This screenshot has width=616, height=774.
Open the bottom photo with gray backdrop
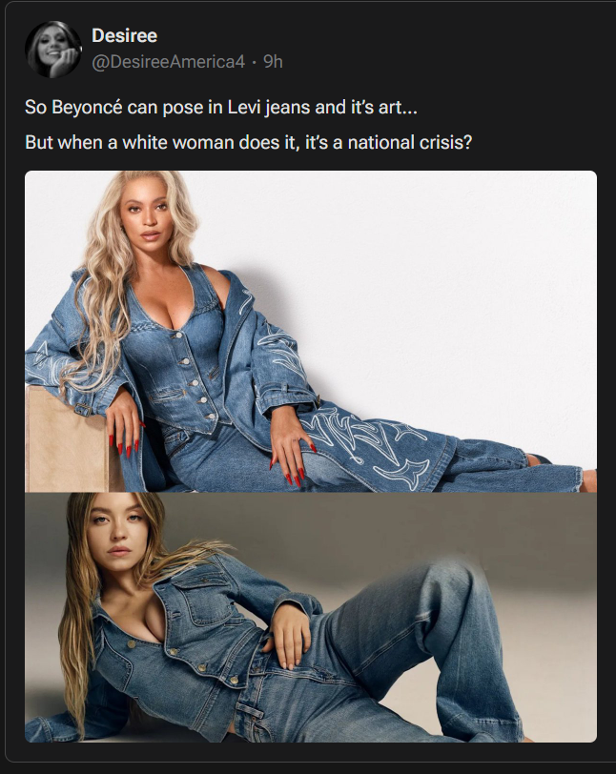311,617
